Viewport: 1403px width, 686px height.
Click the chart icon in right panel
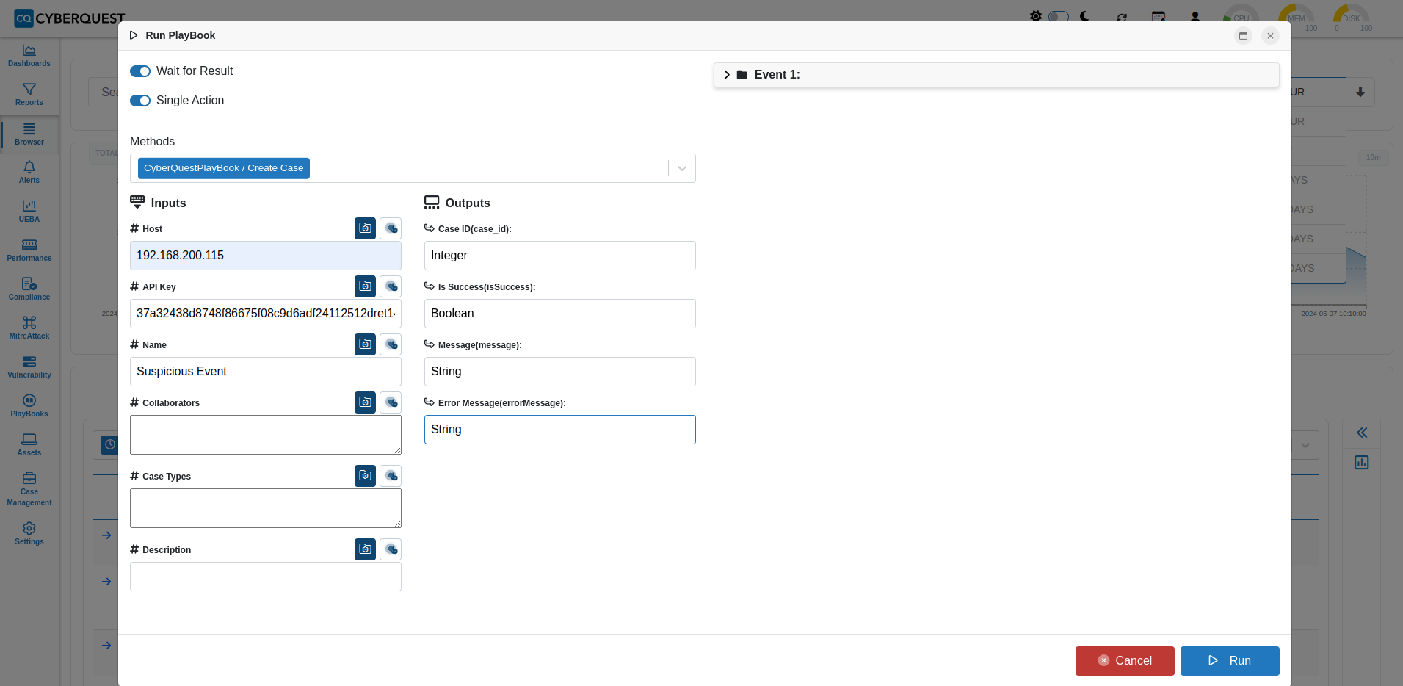1362,462
